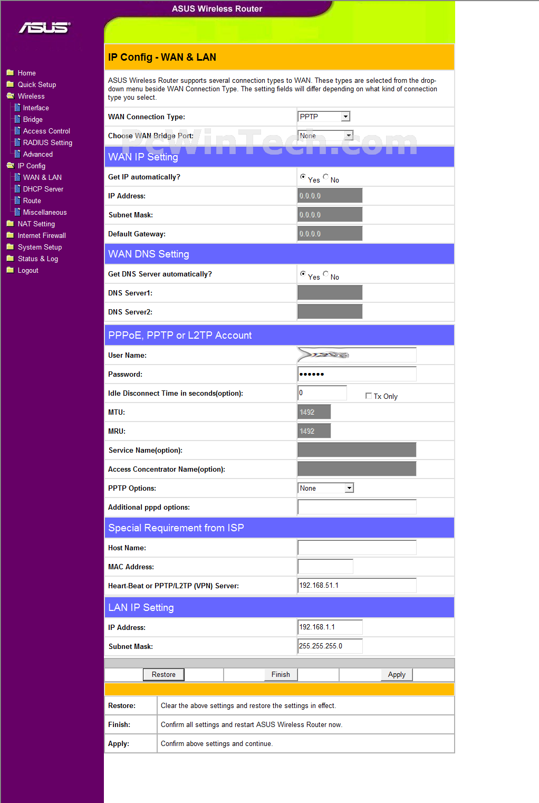Click the RADIUS Setting page icon

click(x=17, y=142)
